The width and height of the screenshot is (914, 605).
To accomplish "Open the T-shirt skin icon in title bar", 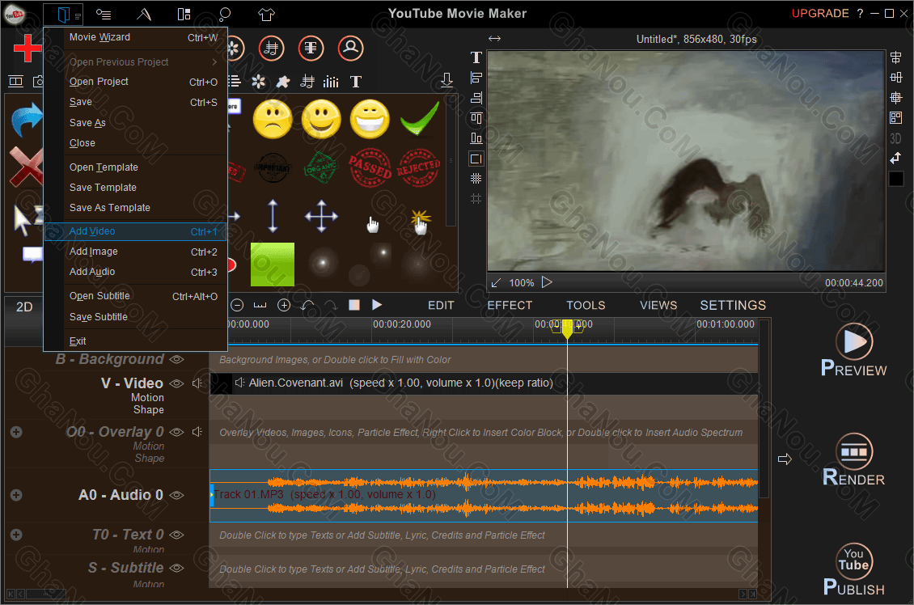I will pyautogui.click(x=266, y=14).
